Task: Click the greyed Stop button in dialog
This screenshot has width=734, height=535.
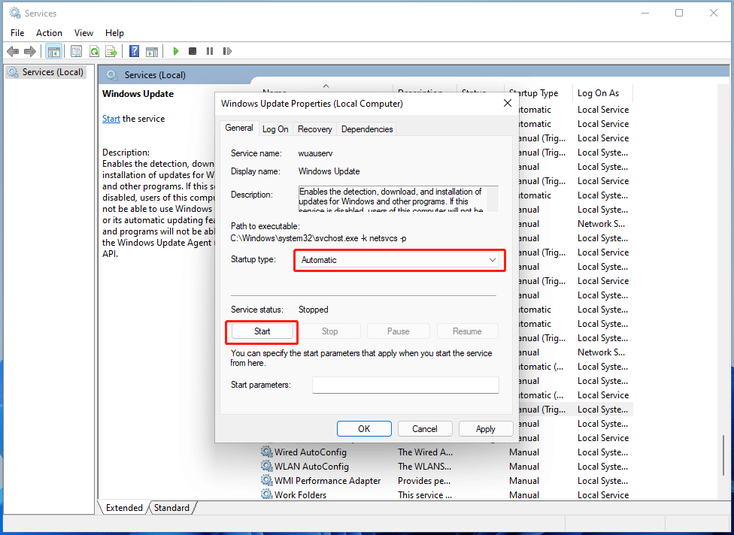Action: (329, 331)
